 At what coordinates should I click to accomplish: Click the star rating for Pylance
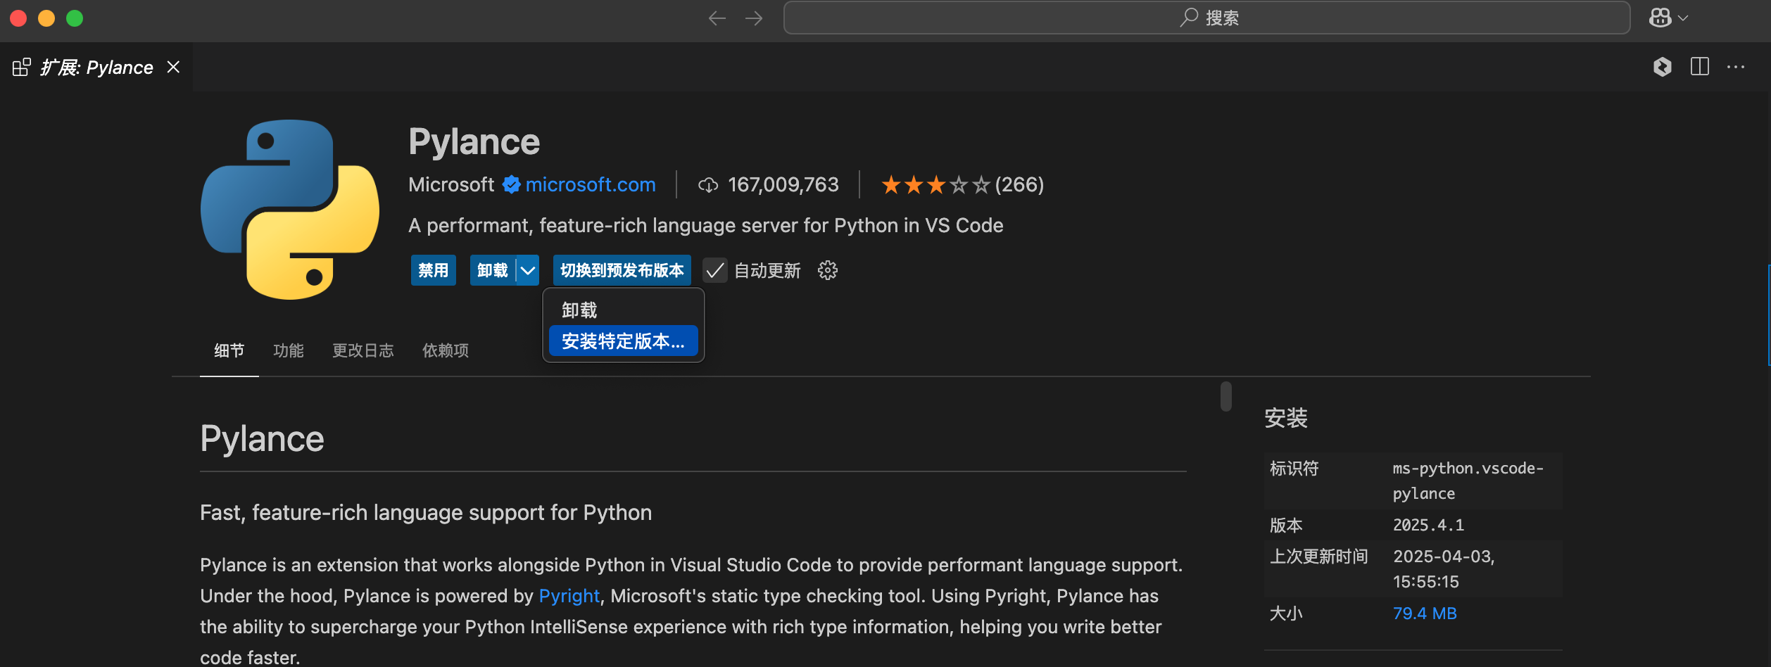(935, 185)
